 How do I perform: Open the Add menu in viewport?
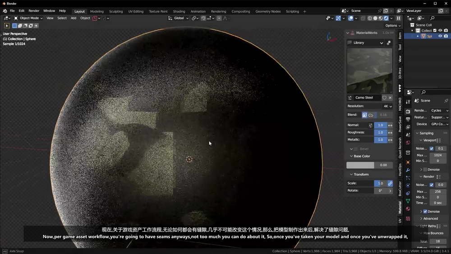pos(74,18)
